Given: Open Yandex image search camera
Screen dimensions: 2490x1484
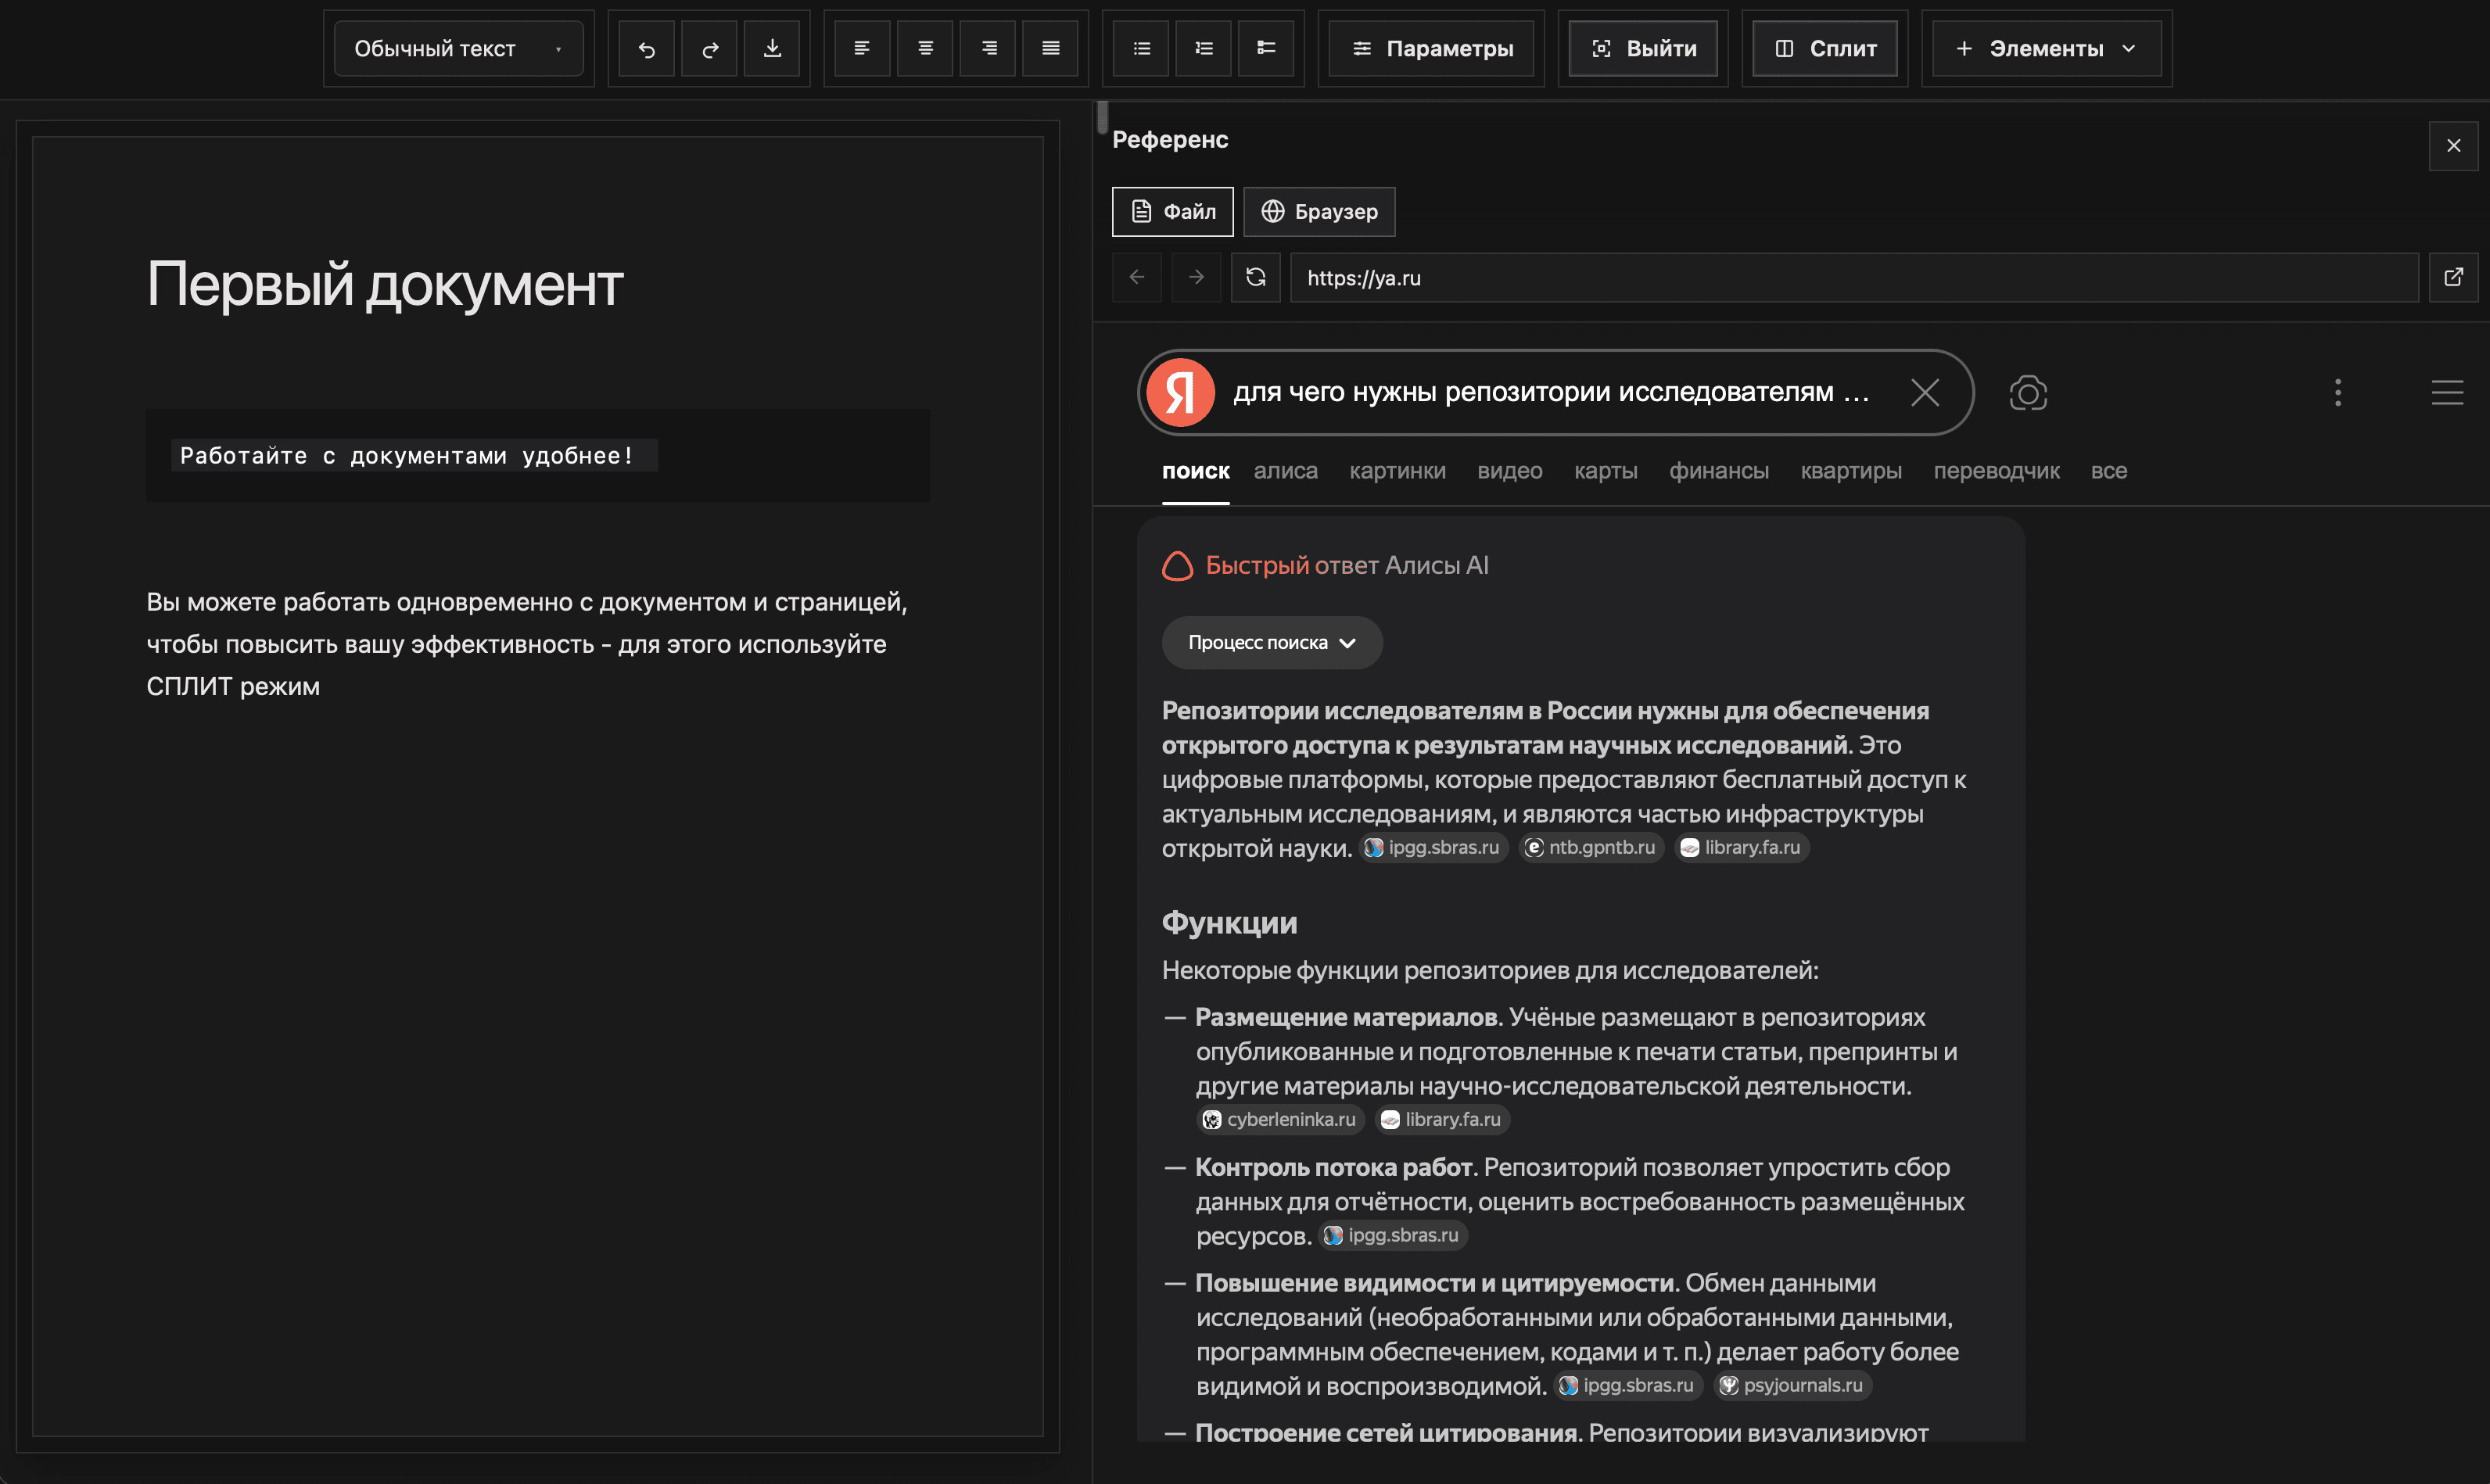Looking at the screenshot, I should tap(2028, 393).
